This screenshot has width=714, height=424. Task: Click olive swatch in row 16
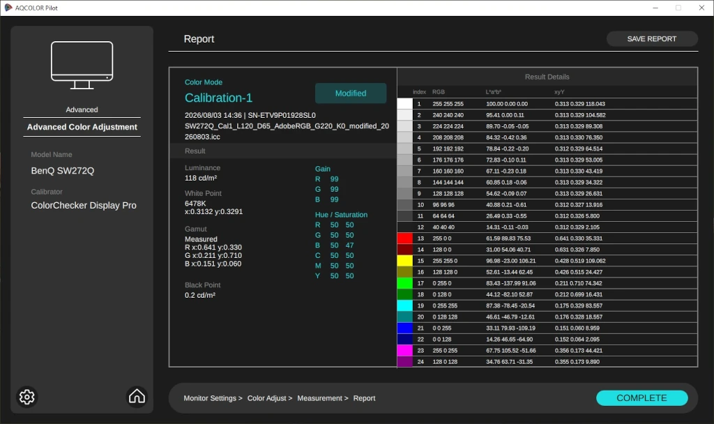click(405, 272)
